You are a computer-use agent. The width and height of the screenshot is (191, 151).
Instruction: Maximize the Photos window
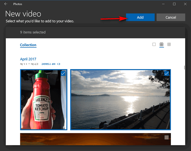point(174,4)
